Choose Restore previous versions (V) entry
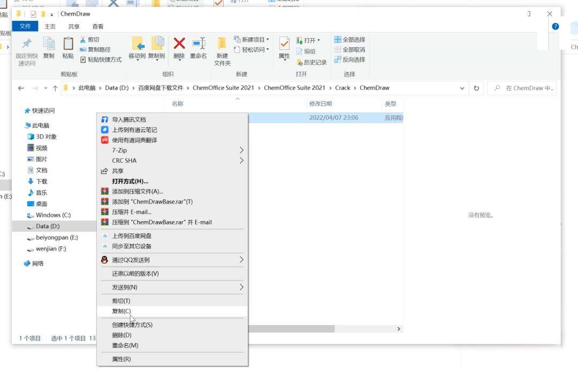This screenshot has width=578, height=370. coord(172,273)
